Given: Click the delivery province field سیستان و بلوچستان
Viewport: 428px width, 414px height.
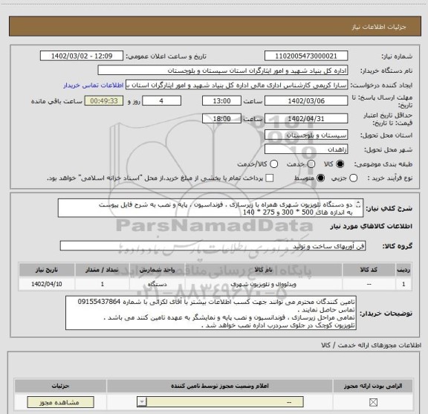Looking at the screenshot, I should coord(306,135).
